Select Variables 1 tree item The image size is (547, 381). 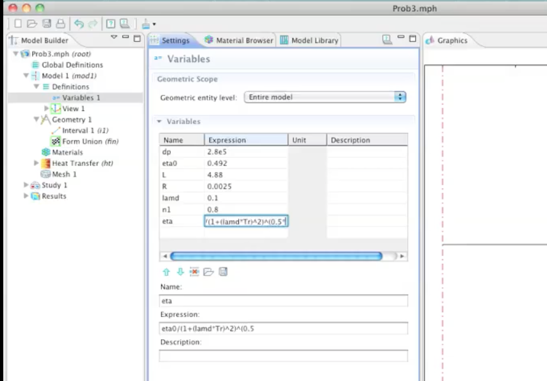pos(81,98)
